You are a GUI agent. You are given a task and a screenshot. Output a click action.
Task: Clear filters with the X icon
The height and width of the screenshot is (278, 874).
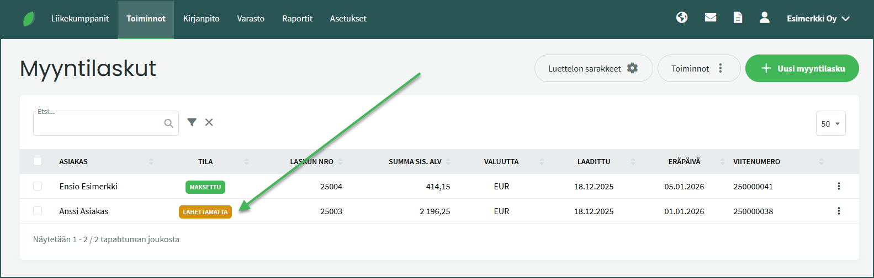pyautogui.click(x=209, y=122)
